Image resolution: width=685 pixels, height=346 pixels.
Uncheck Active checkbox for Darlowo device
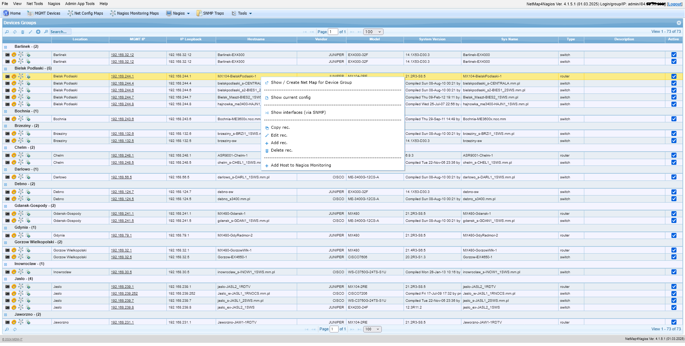[x=674, y=177]
